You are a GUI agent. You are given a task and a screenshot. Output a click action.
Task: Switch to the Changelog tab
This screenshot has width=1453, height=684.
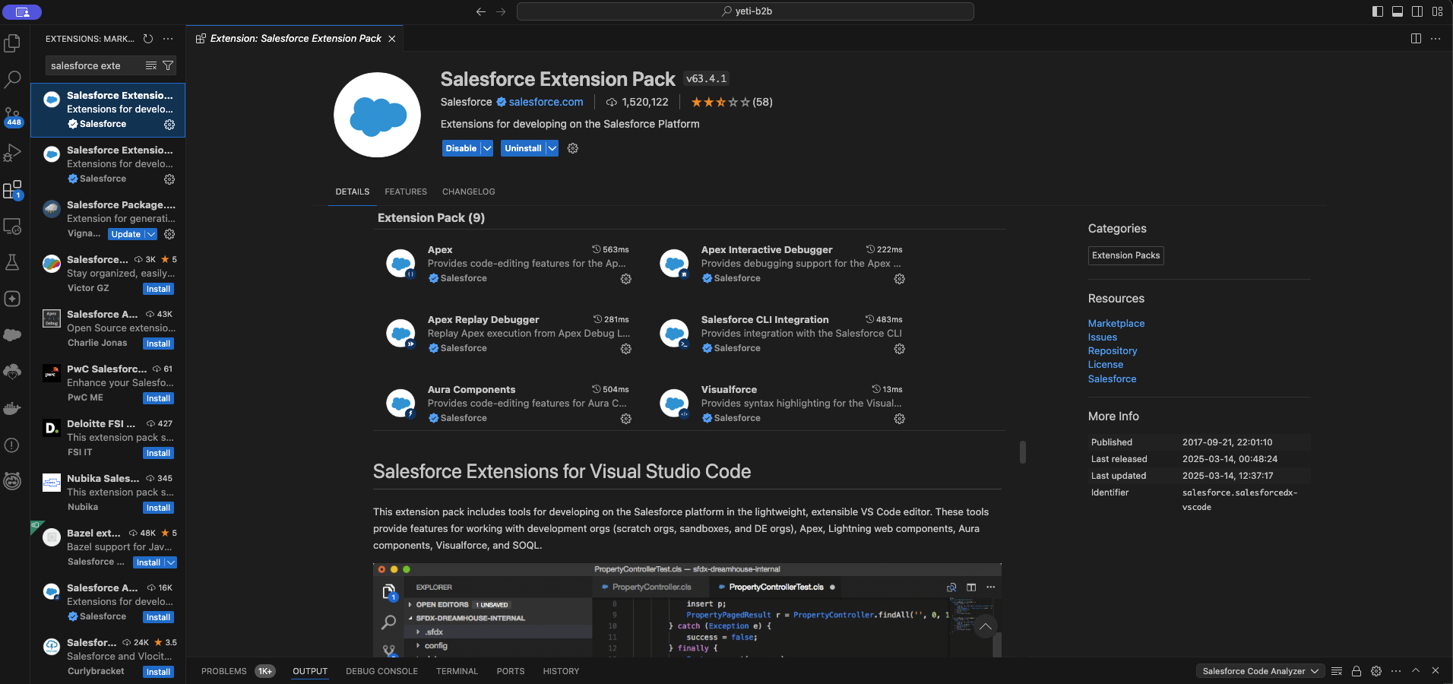coord(468,192)
